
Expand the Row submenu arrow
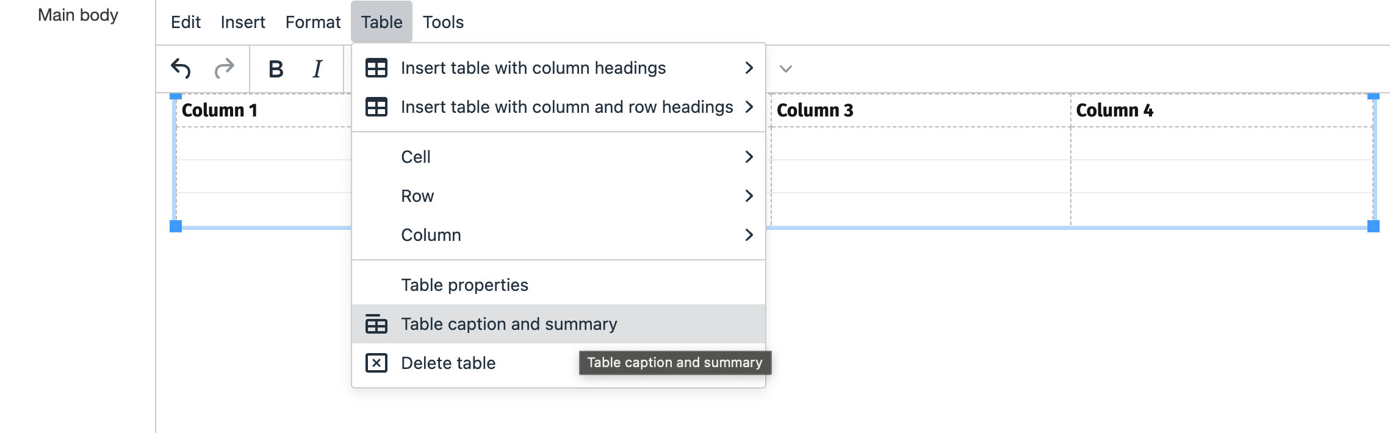[x=749, y=196]
